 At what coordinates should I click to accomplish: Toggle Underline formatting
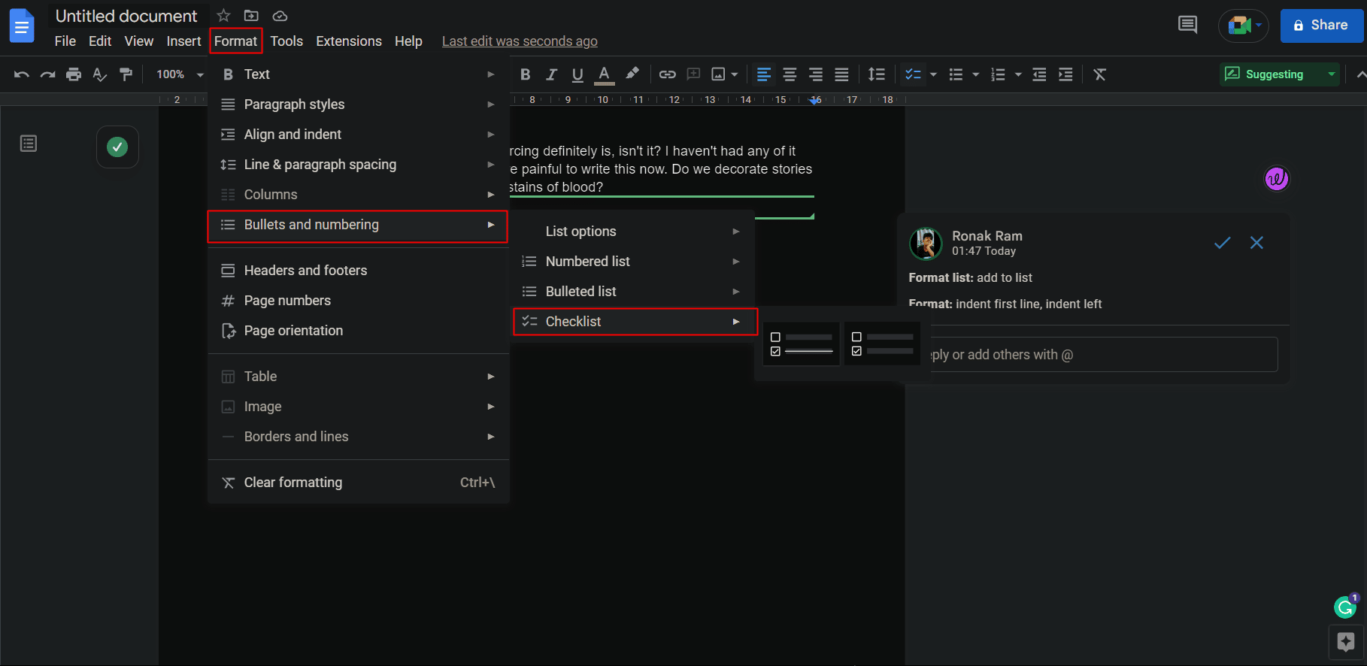(x=577, y=74)
